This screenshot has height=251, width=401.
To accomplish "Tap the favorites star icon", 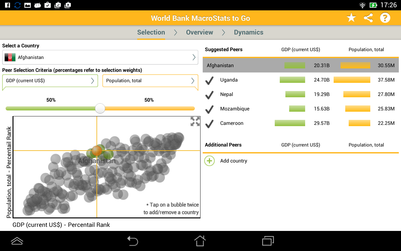I will click(x=351, y=18).
